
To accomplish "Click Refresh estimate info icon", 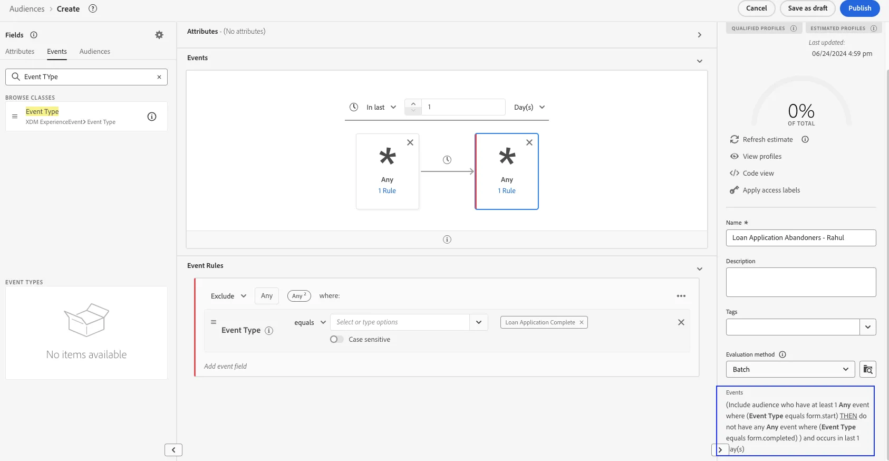I will [805, 140].
